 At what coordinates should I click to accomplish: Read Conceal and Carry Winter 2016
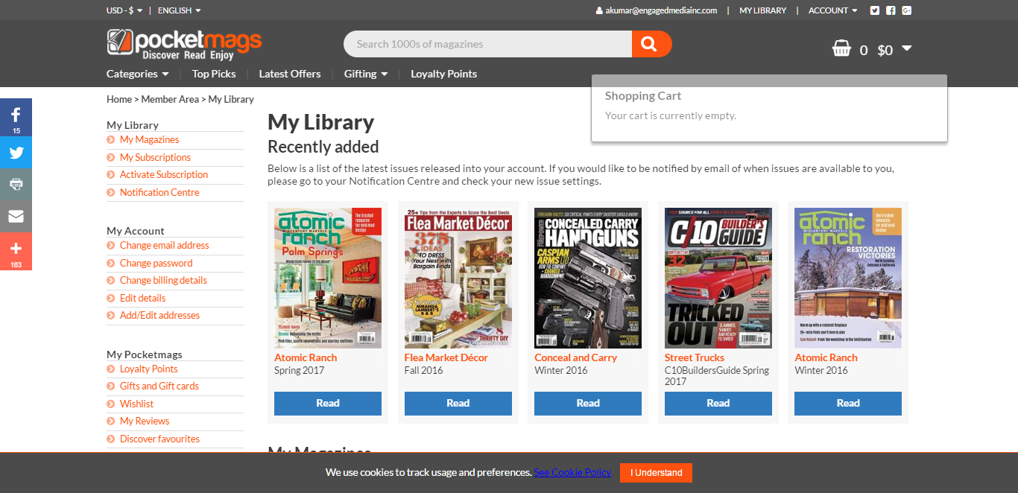pos(588,404)
